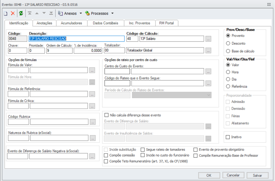Open the Processos gear icon
This screenshot has height=181, width=275.
coord(87,13)
